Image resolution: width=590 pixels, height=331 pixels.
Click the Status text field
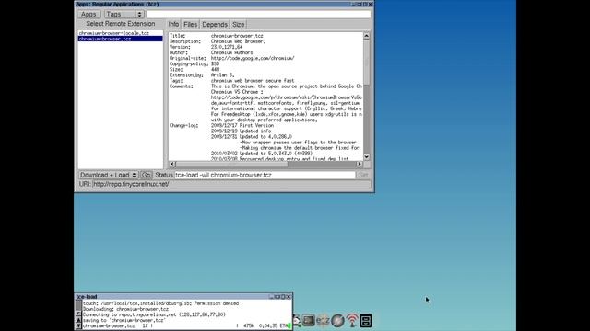coord(265,176)
